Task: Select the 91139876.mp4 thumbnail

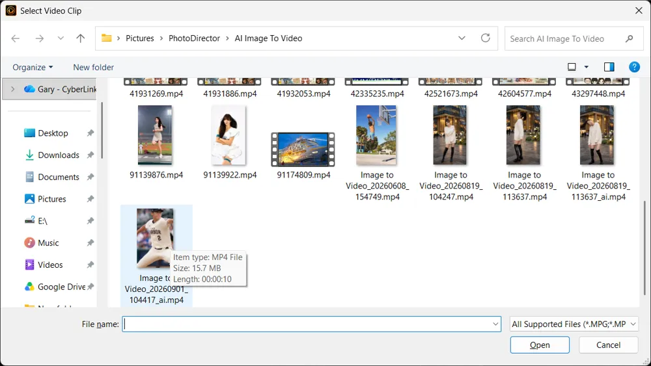Action: click(156, 135)
